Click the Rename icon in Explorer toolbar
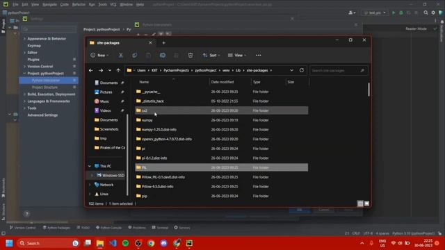Screen dimensions: 445x250 point(162,56)
